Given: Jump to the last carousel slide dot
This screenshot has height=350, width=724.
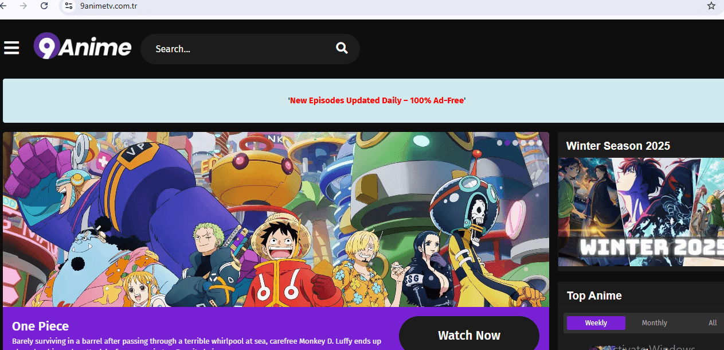Looking at the screenshot, I should (539, 143).
